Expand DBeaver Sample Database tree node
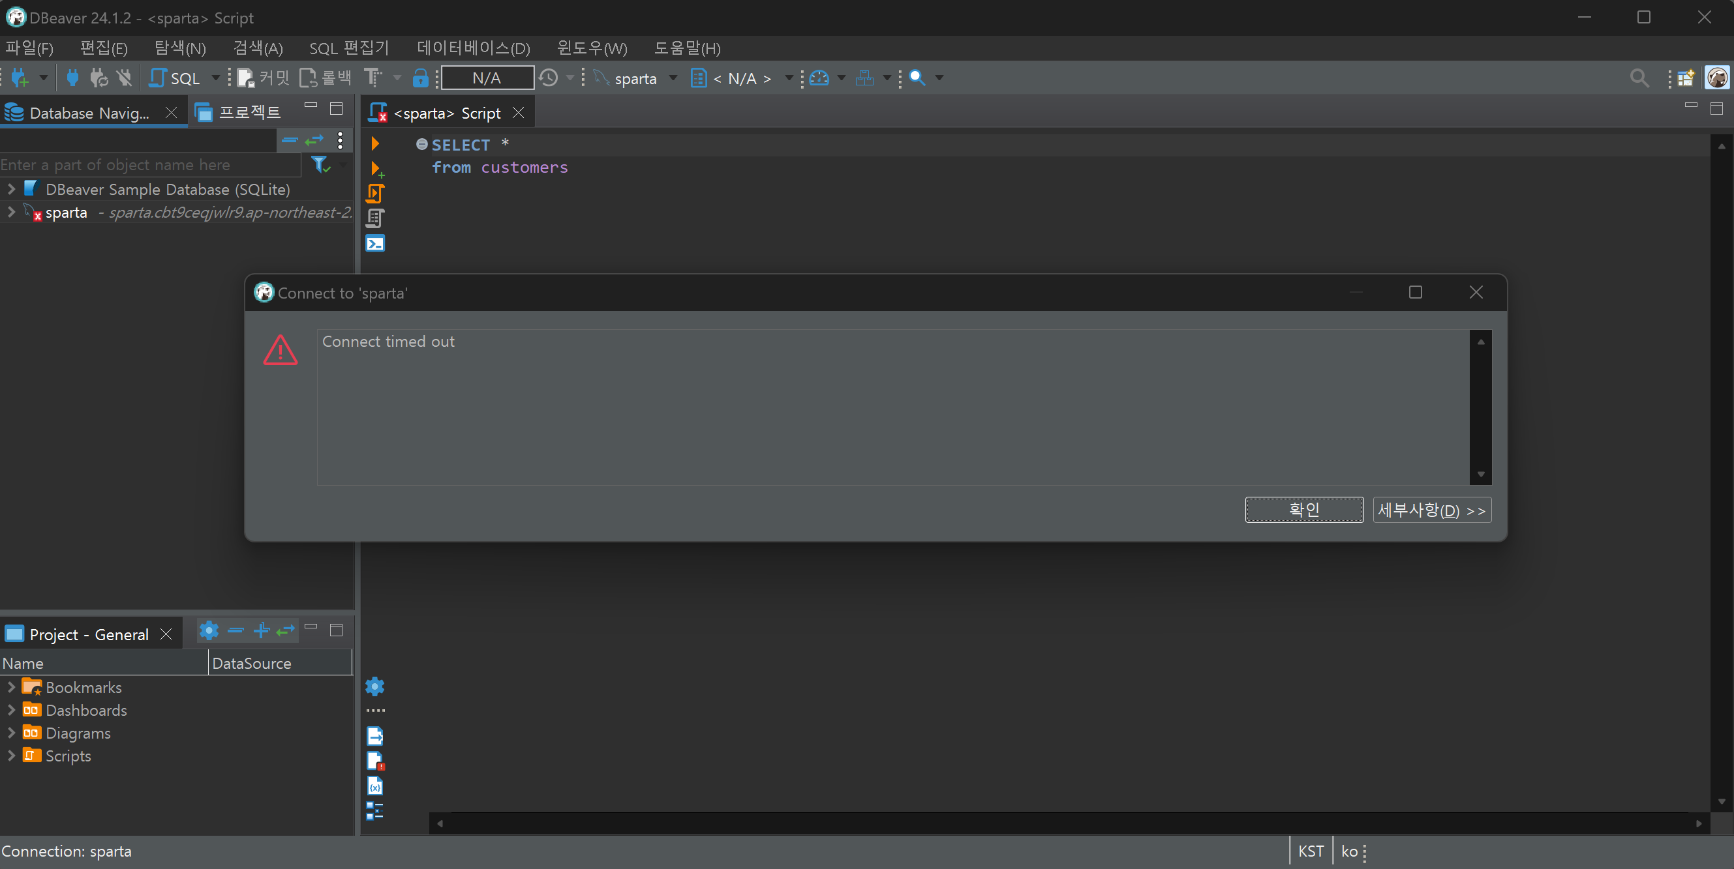 pyautogui.click(x=11, y=189)
